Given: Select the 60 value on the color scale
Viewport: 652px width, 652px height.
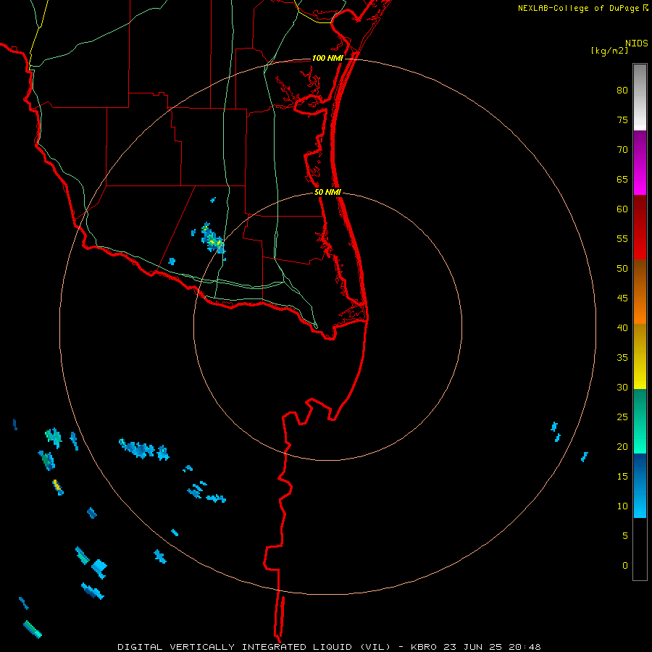Looking at the screenshot, I should pyautogui.click(x=622, y=209).
